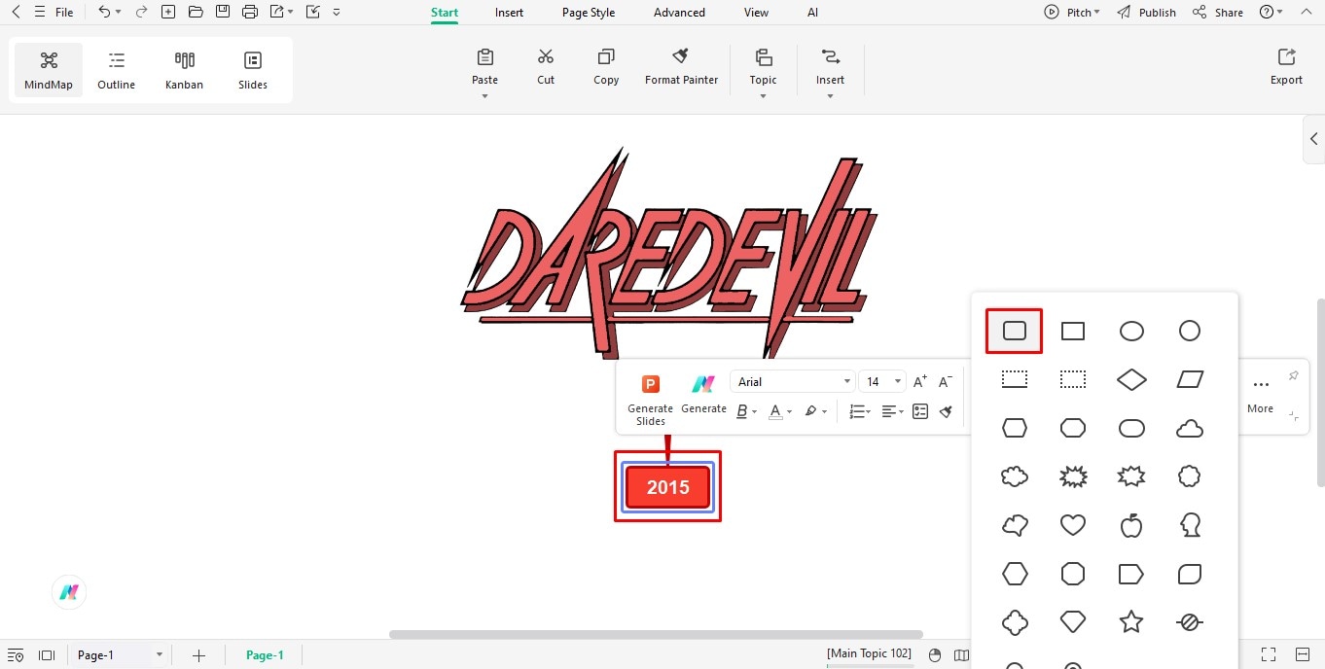Choose the five-point star shape
1325x669 pixels.
coord(1131,622)
